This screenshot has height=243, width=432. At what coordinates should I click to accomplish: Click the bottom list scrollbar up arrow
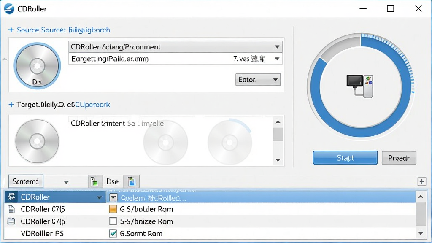421,197
